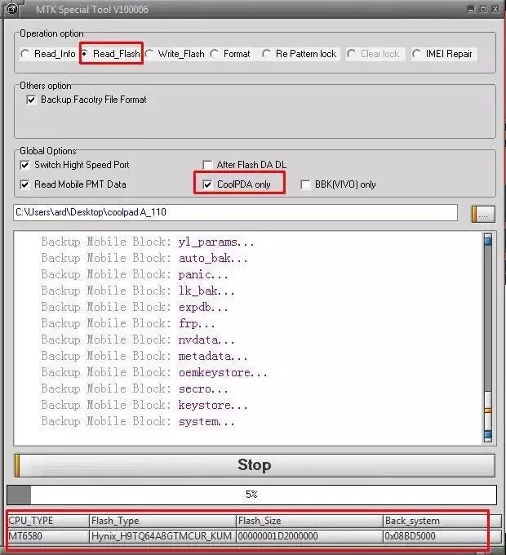The height and width of the screenshot is (555, 506).
Task: Click the keystore log line
Action: pyautogui.click(x=144, y=405)
